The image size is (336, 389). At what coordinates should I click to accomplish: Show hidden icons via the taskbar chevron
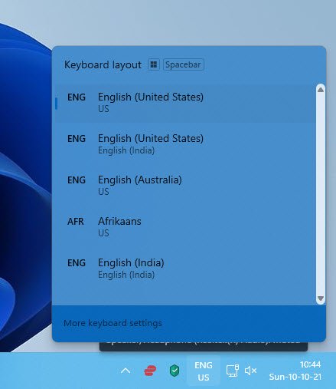pyautogui.click(x=126, y=371)
